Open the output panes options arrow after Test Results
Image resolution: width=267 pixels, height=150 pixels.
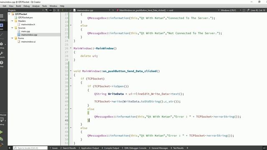pyautogui.click(x=187, y=148)
